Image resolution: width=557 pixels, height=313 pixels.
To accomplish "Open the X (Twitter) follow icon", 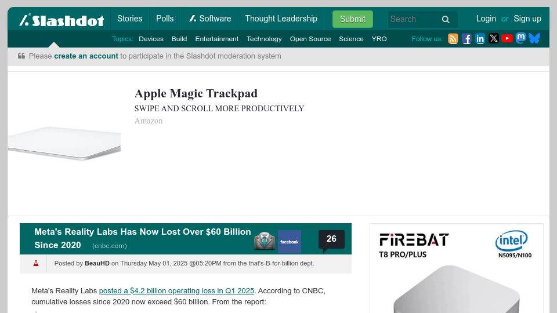I will click(493, 38).
